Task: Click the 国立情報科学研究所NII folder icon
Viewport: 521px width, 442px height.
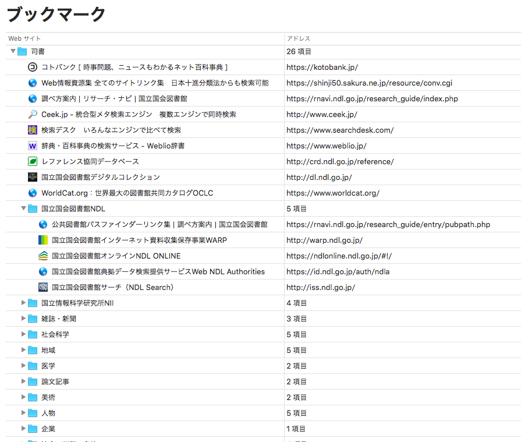Action: tap(33, 303)
